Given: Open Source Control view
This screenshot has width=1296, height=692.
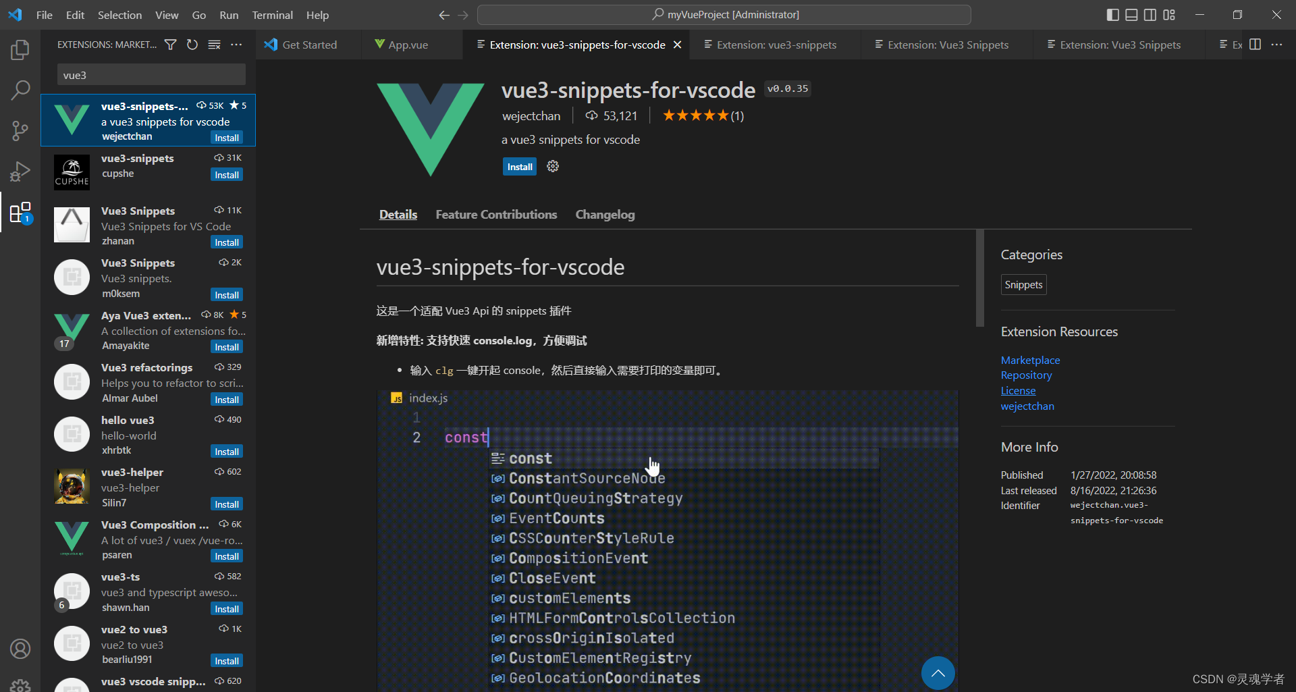Looking at the screenshot, I should [x=20, y=130].
